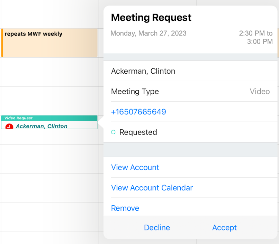Click the orange event at right edge

[278, 43]
